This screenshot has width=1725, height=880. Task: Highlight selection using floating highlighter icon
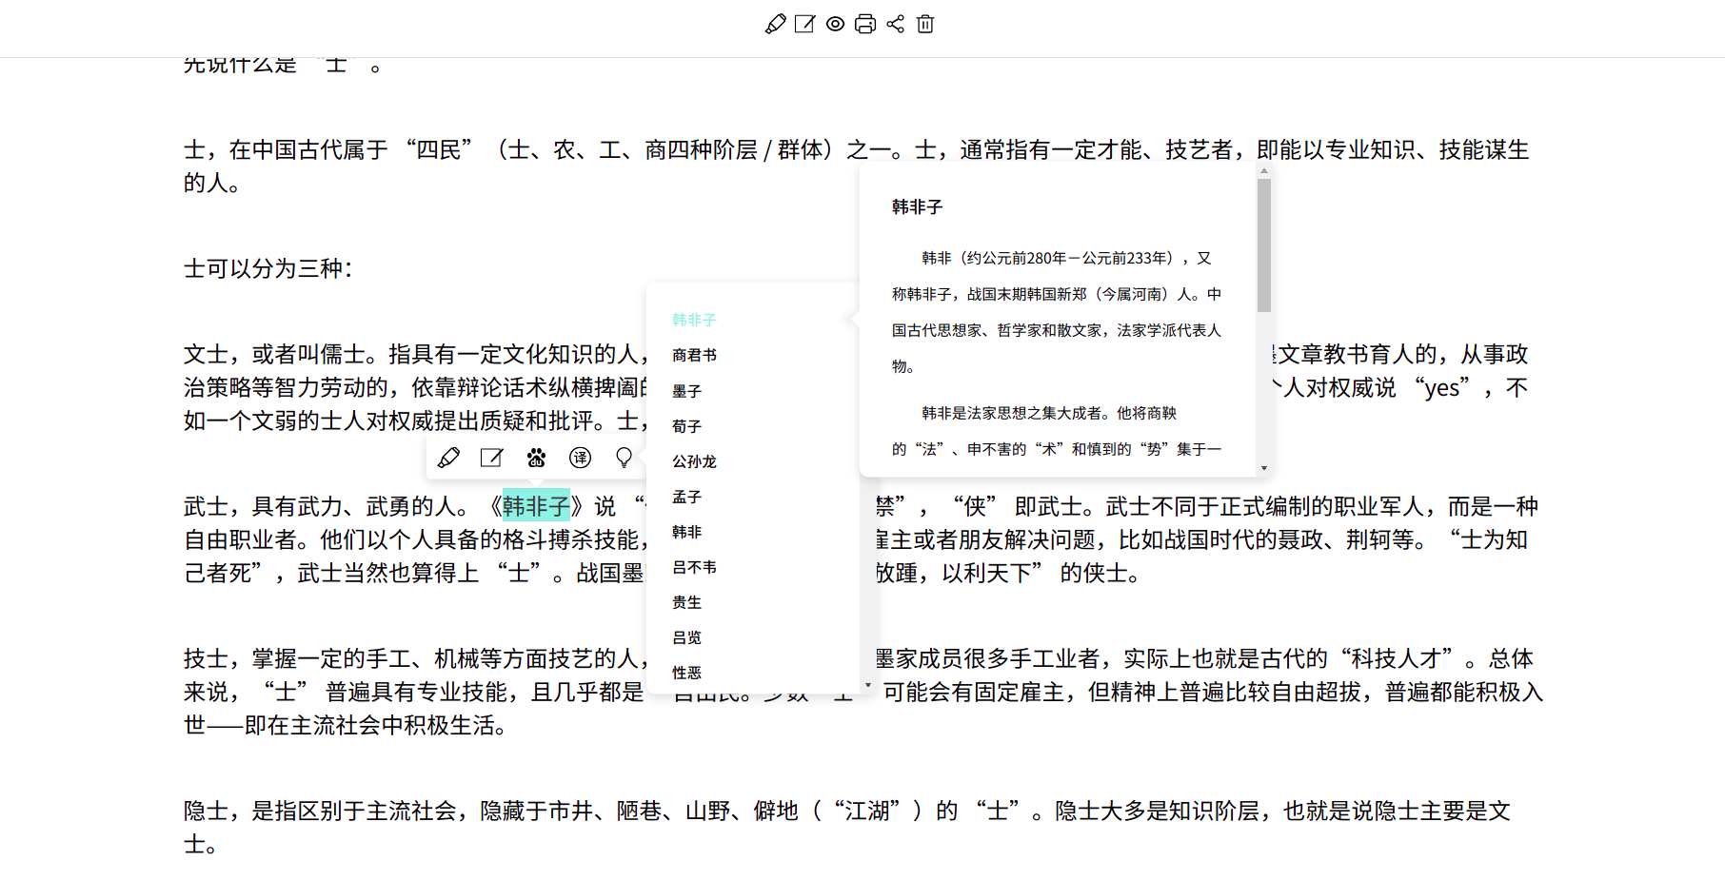tap(448, 458)
